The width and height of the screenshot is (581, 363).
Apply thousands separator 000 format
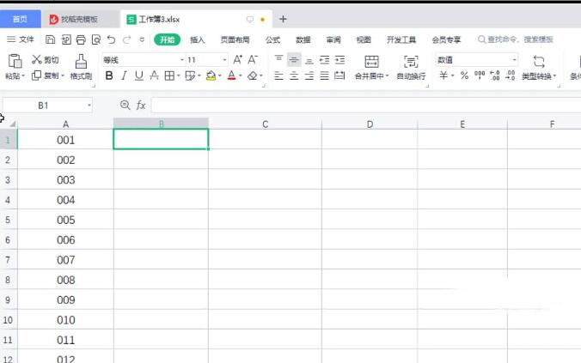480,76
